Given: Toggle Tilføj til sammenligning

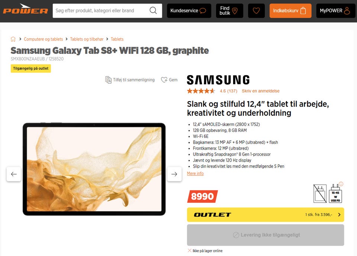Looking at the screenshot, I should click(x=130, y=80).
